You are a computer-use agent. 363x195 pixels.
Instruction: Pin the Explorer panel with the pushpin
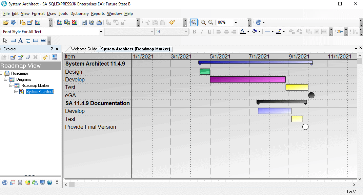(52, 49)
